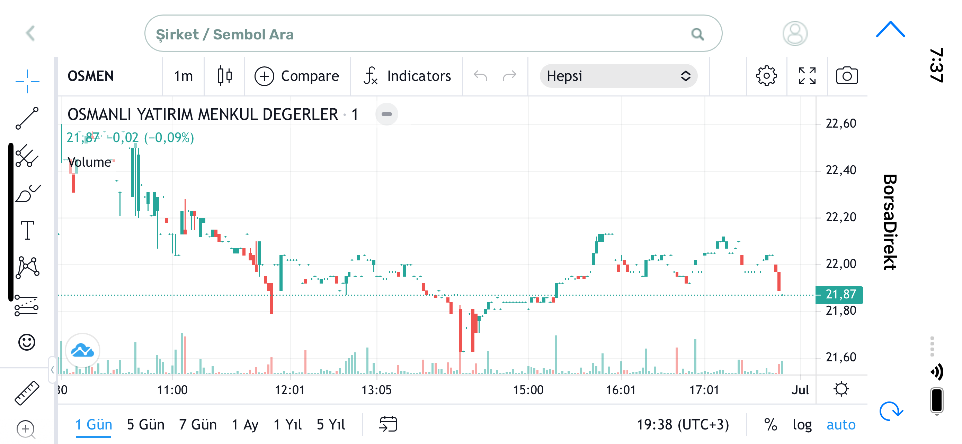Select the 1 Ay time range

(x=245, y=425)
